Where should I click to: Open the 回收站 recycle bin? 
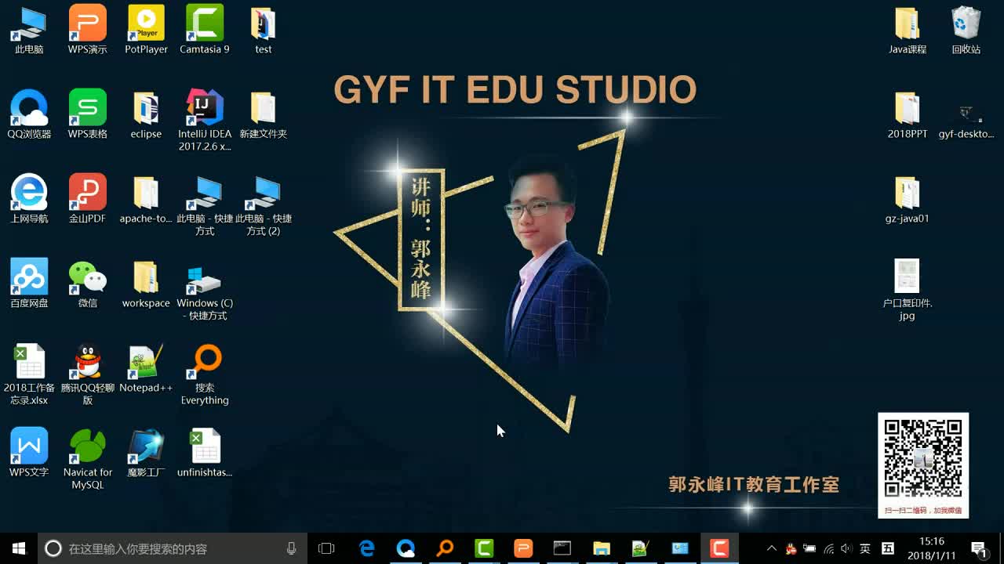[966, 30]
